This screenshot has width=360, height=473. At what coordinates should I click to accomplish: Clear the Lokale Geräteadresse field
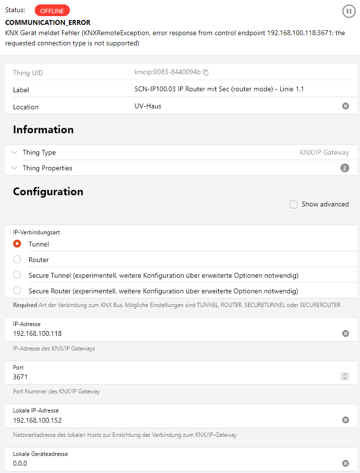coord(345,463)
